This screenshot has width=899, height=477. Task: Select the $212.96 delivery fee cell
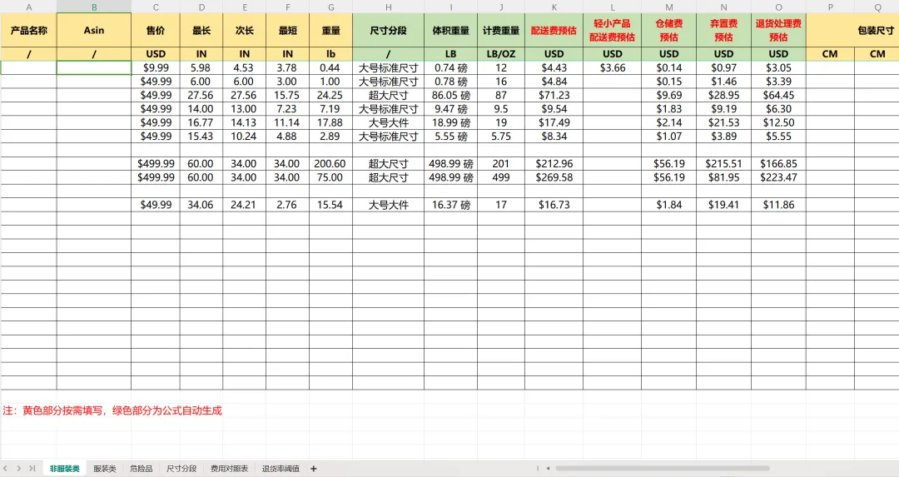[x=554, y=164]
